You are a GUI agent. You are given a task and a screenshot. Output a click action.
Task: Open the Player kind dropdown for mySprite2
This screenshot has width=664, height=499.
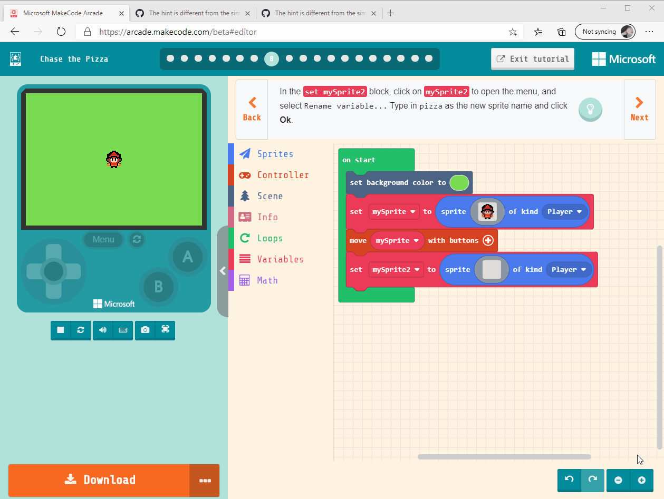coord(569,269)
